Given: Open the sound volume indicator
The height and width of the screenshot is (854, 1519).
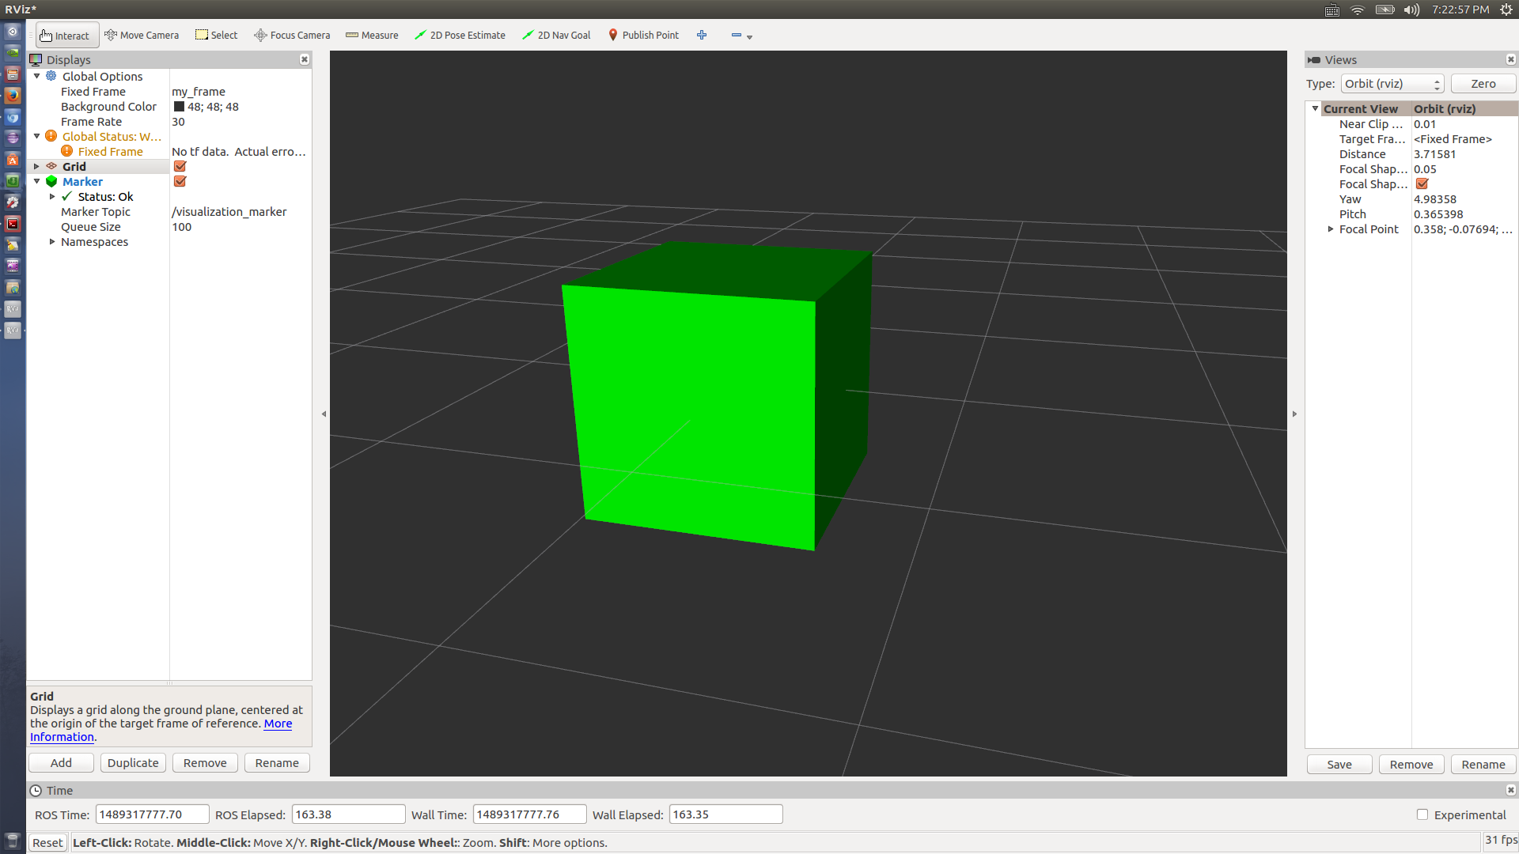Looking at the screenshot, I should [1411, 9].
